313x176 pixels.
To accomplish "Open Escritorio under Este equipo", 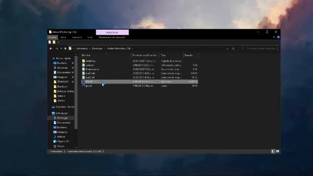I will pyautogui.click(x=62, y=127).
